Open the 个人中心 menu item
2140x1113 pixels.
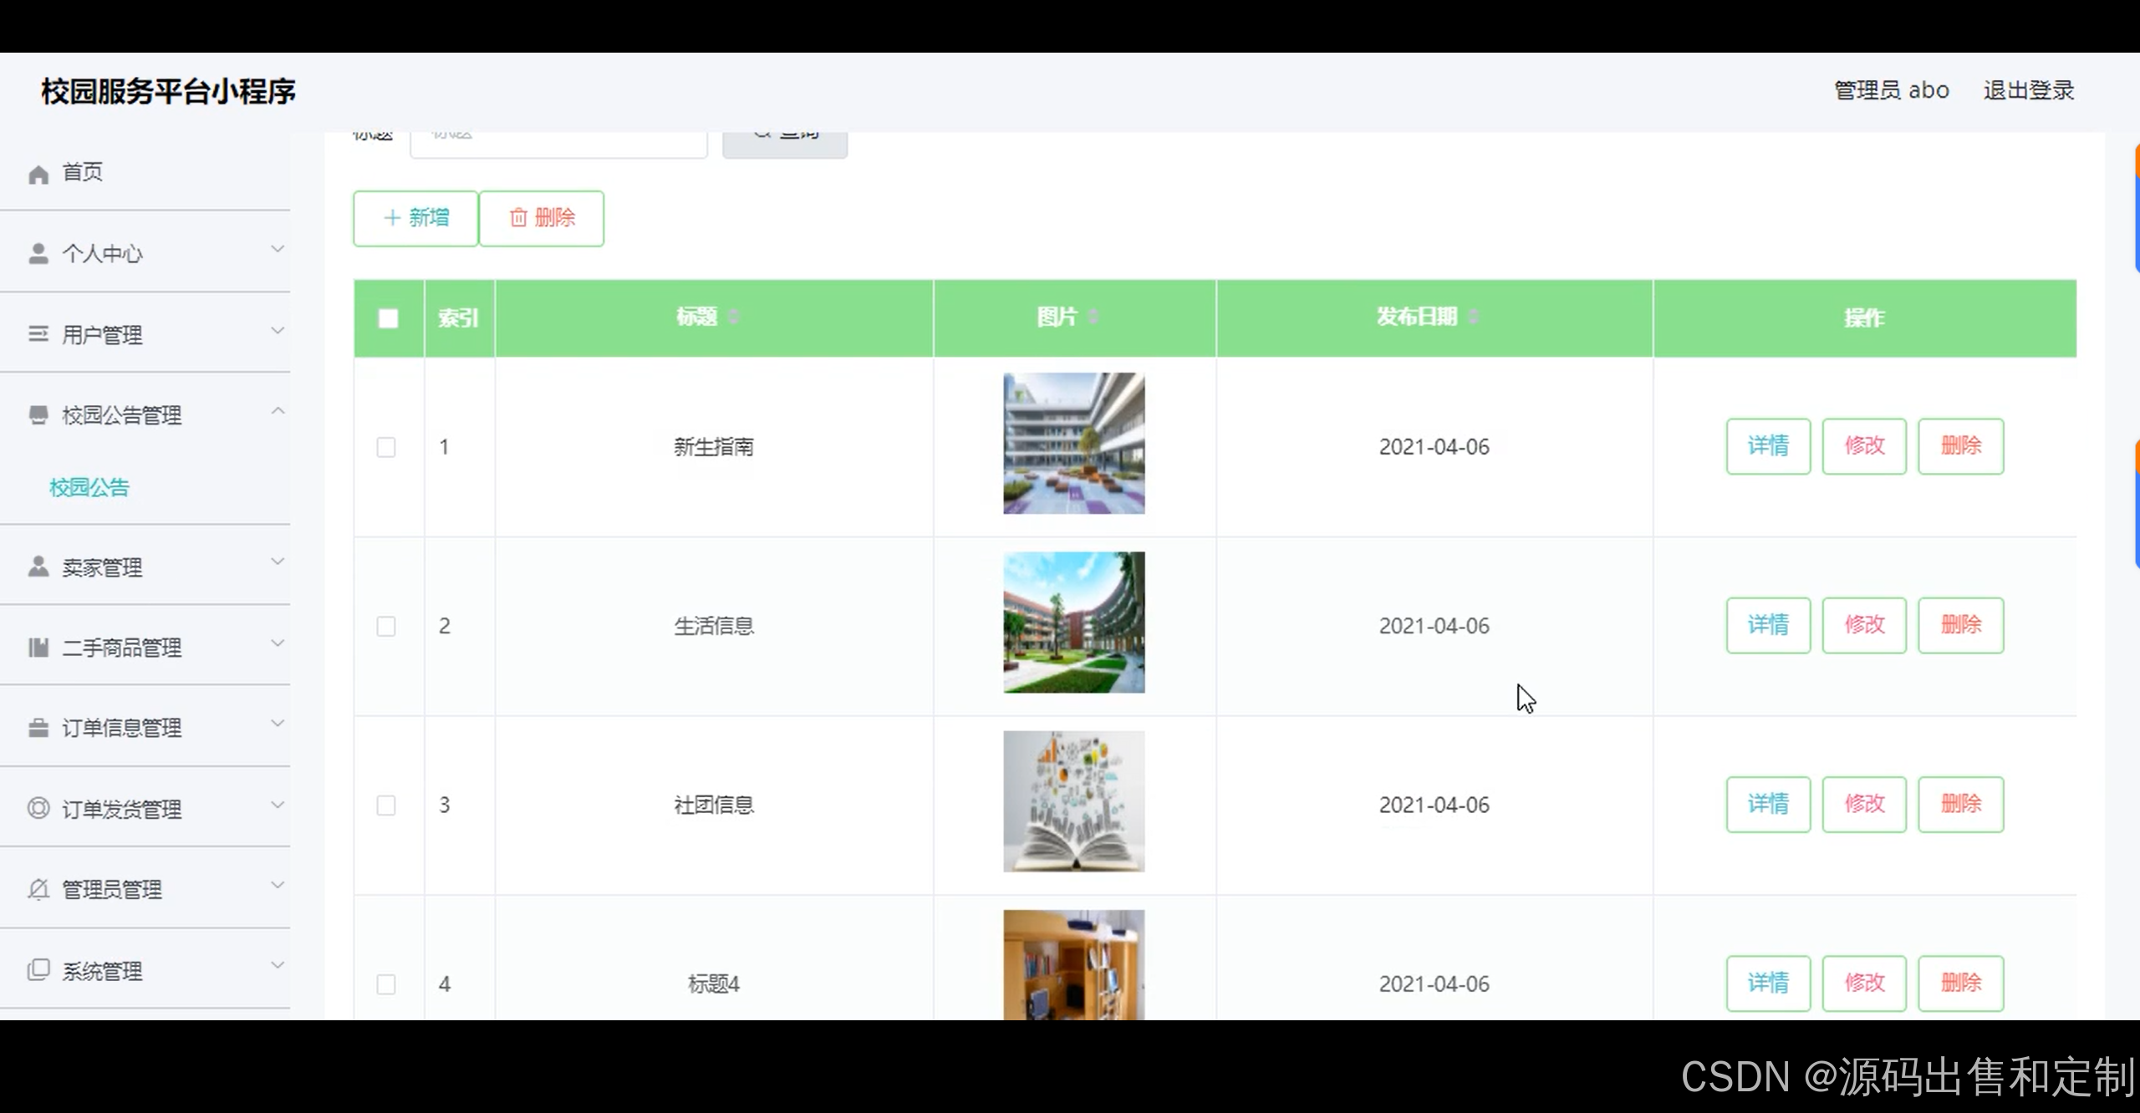click(145, 252)
